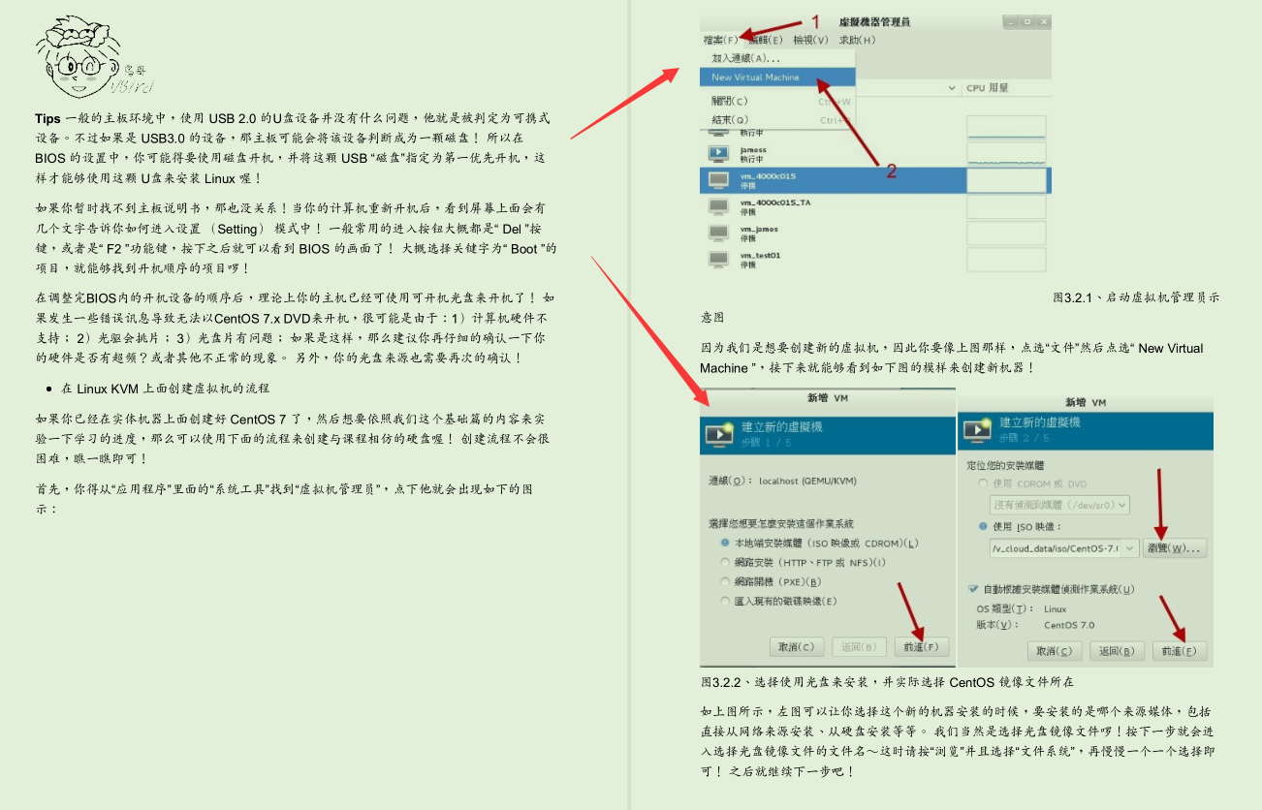Click the CentOS 7.0 version value
The image size is (1262, 810).
pos(1069,625)
